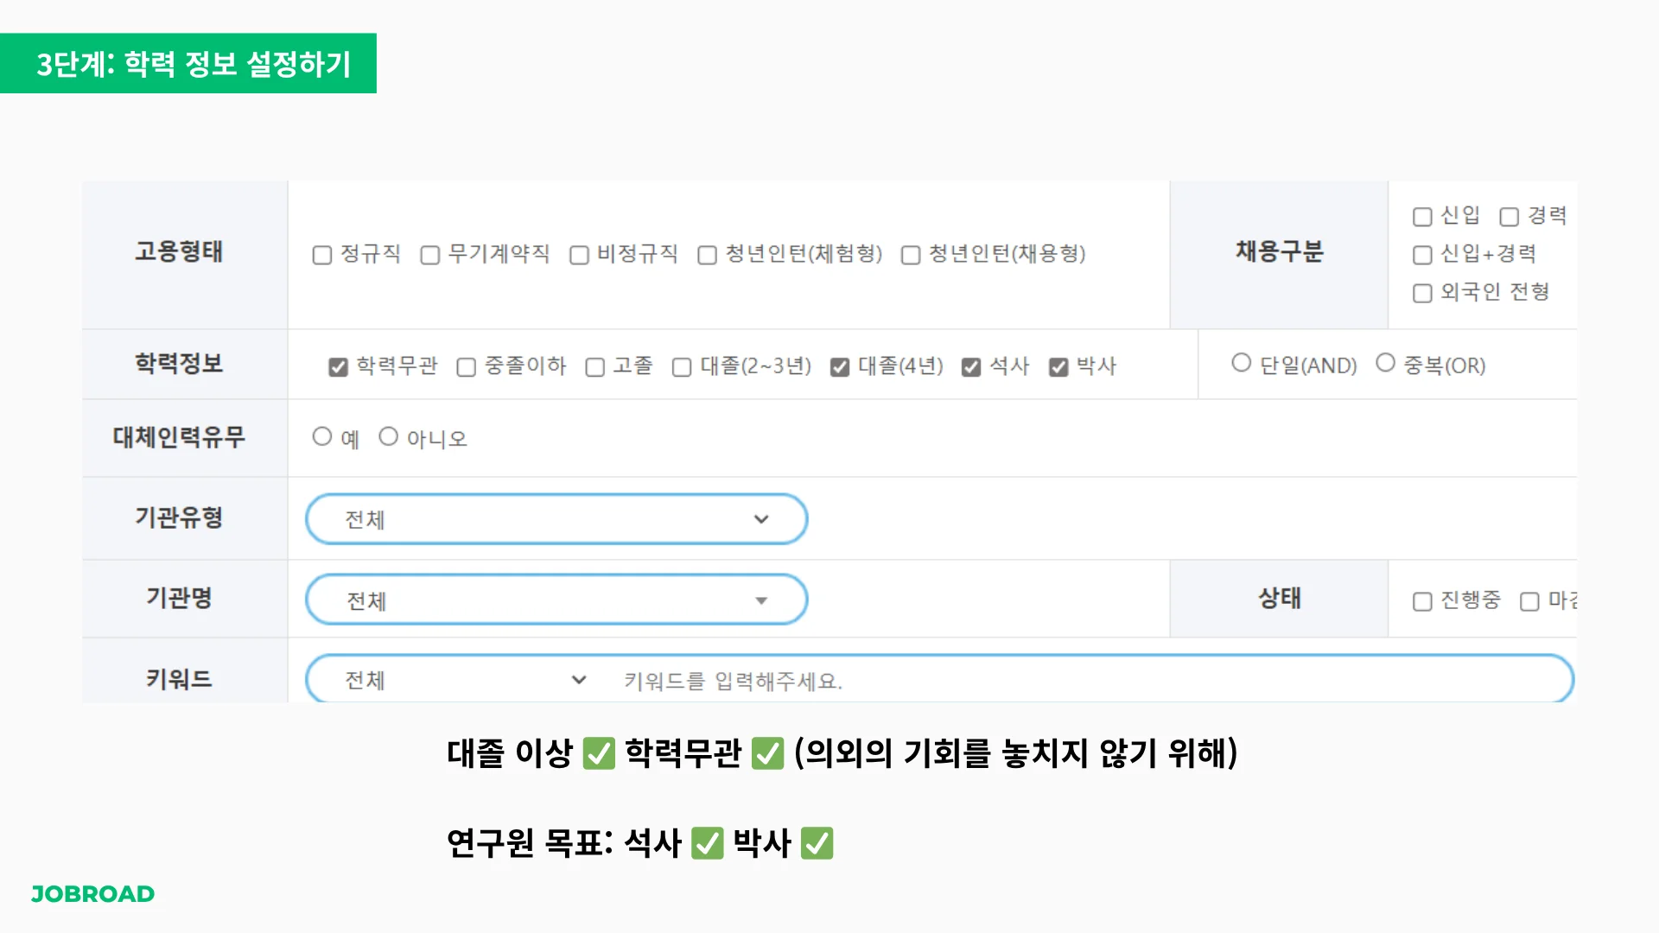
Task: Check the 외국인 전형 checkbox
Action: (1421, 292)
